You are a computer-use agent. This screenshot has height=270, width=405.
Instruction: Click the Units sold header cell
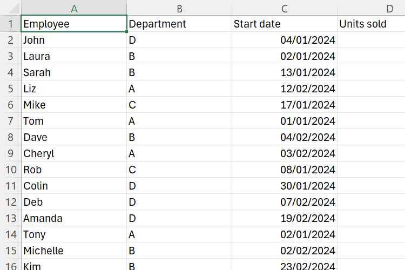pyautogui.click(x=371, y=24)
